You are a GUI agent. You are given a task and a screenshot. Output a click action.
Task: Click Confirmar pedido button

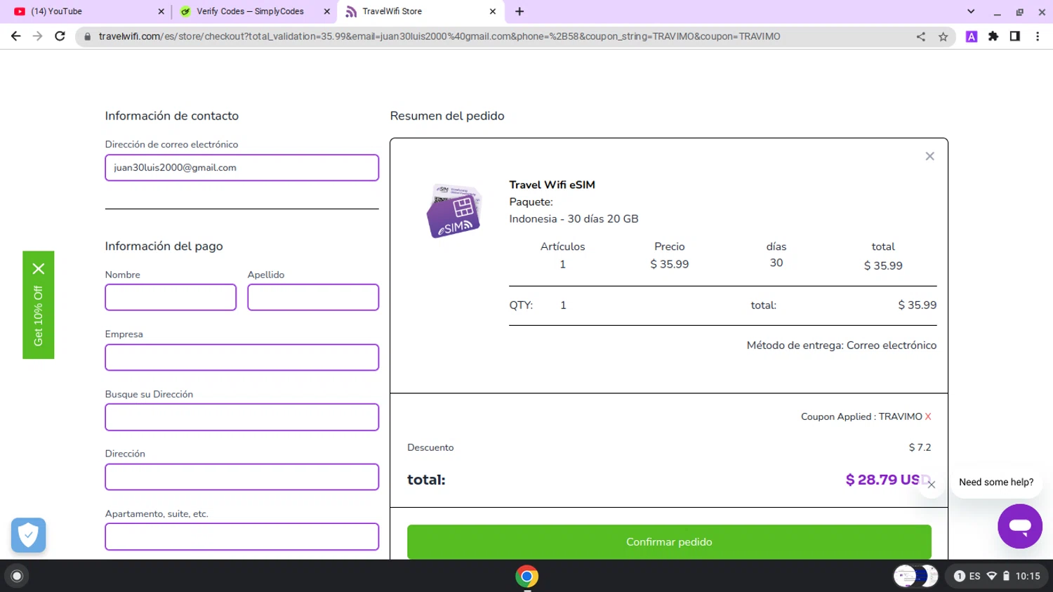coord(669,541)
